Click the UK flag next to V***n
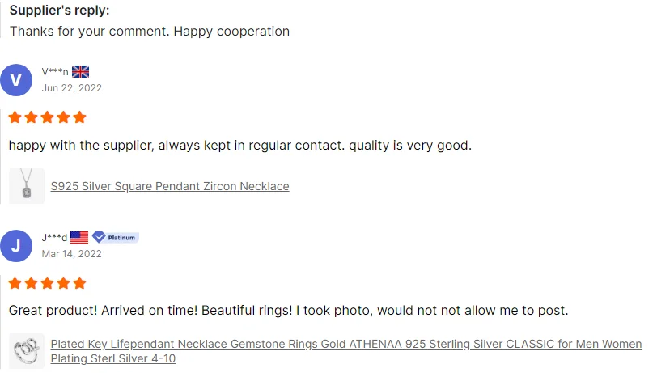The image size is (657, 373). pos(80,71)
